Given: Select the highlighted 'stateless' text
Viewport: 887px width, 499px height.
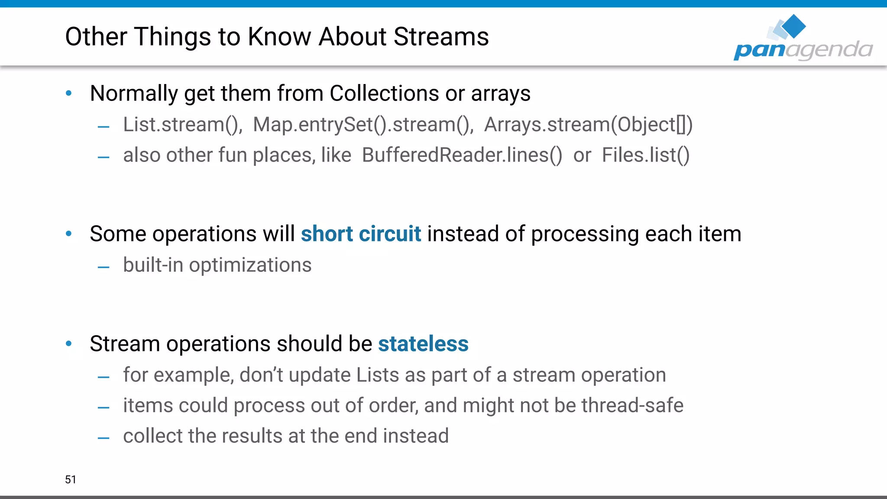Looking at the screenshot, I should click(x=423, y=344).
